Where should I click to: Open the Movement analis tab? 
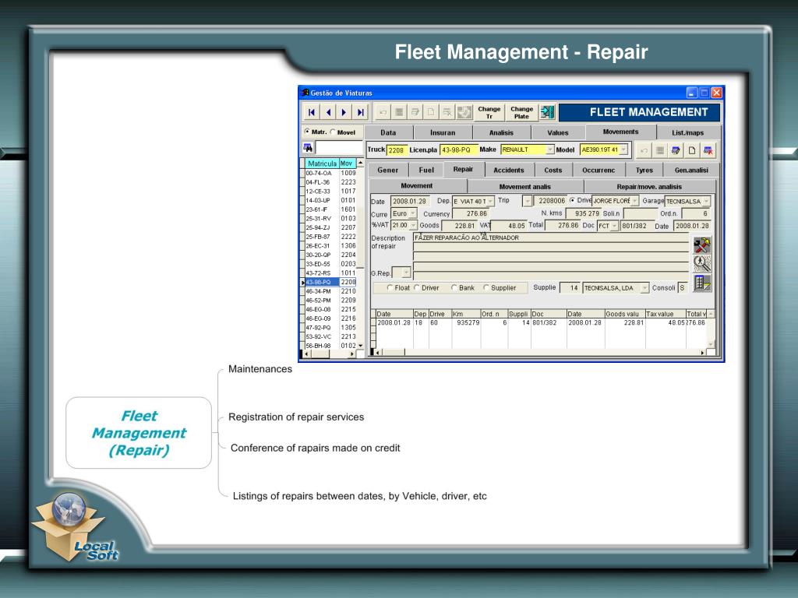524,187
